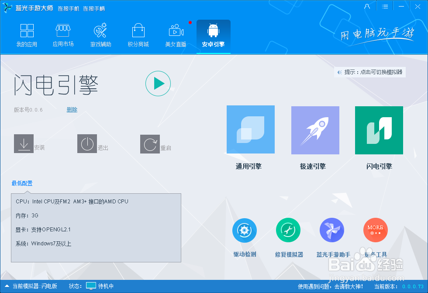The image size is (428, 293).
Task: Expand the 当前模拟器 selector arrow
Action: (x=7, y=286)
